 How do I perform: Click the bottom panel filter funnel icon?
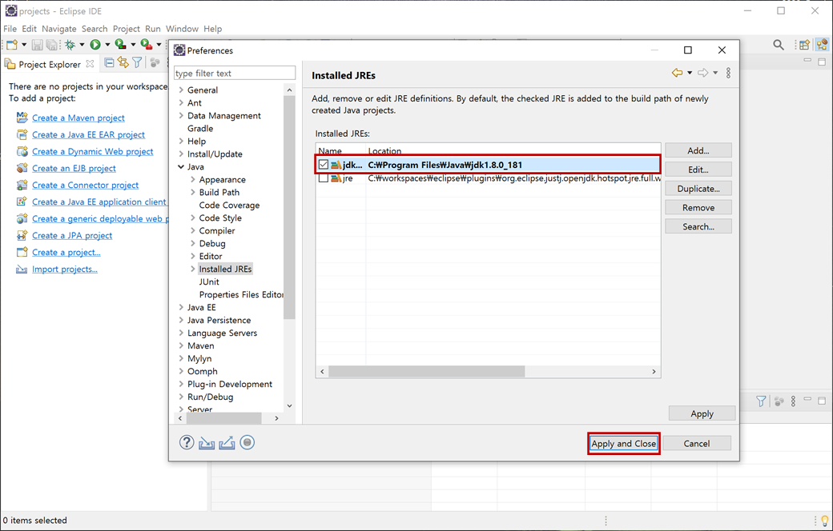point(761,401)
